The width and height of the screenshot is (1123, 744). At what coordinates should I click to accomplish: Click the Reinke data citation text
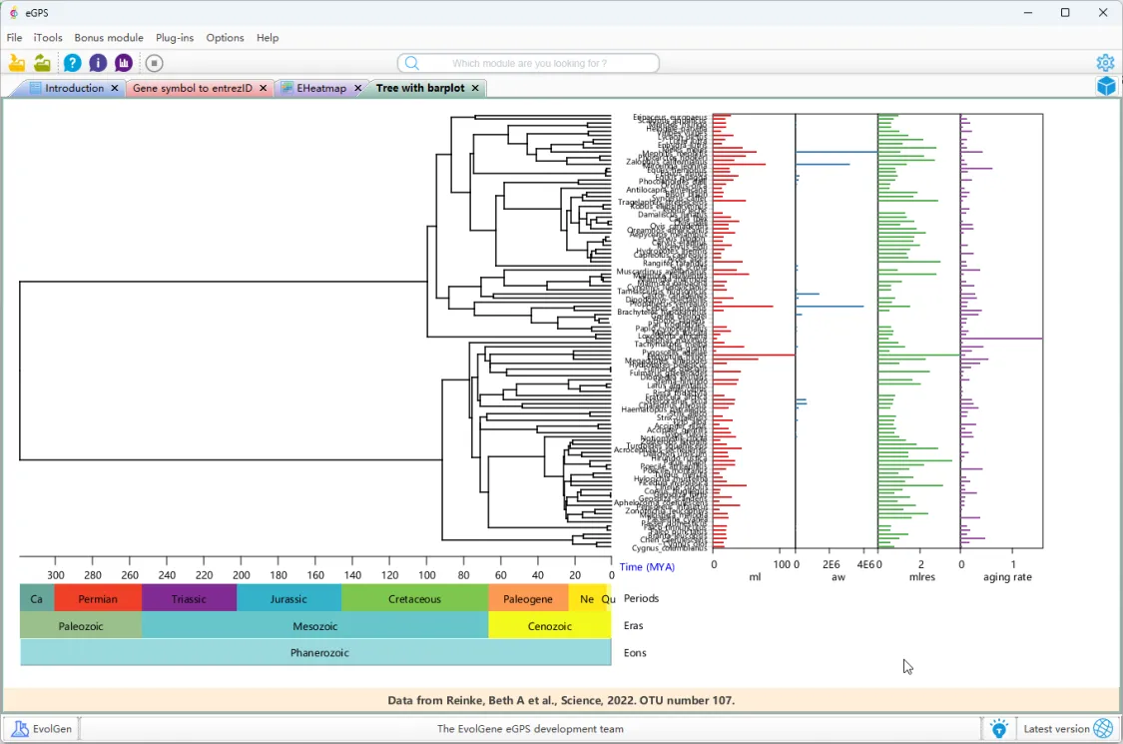[x=561, y=700]
